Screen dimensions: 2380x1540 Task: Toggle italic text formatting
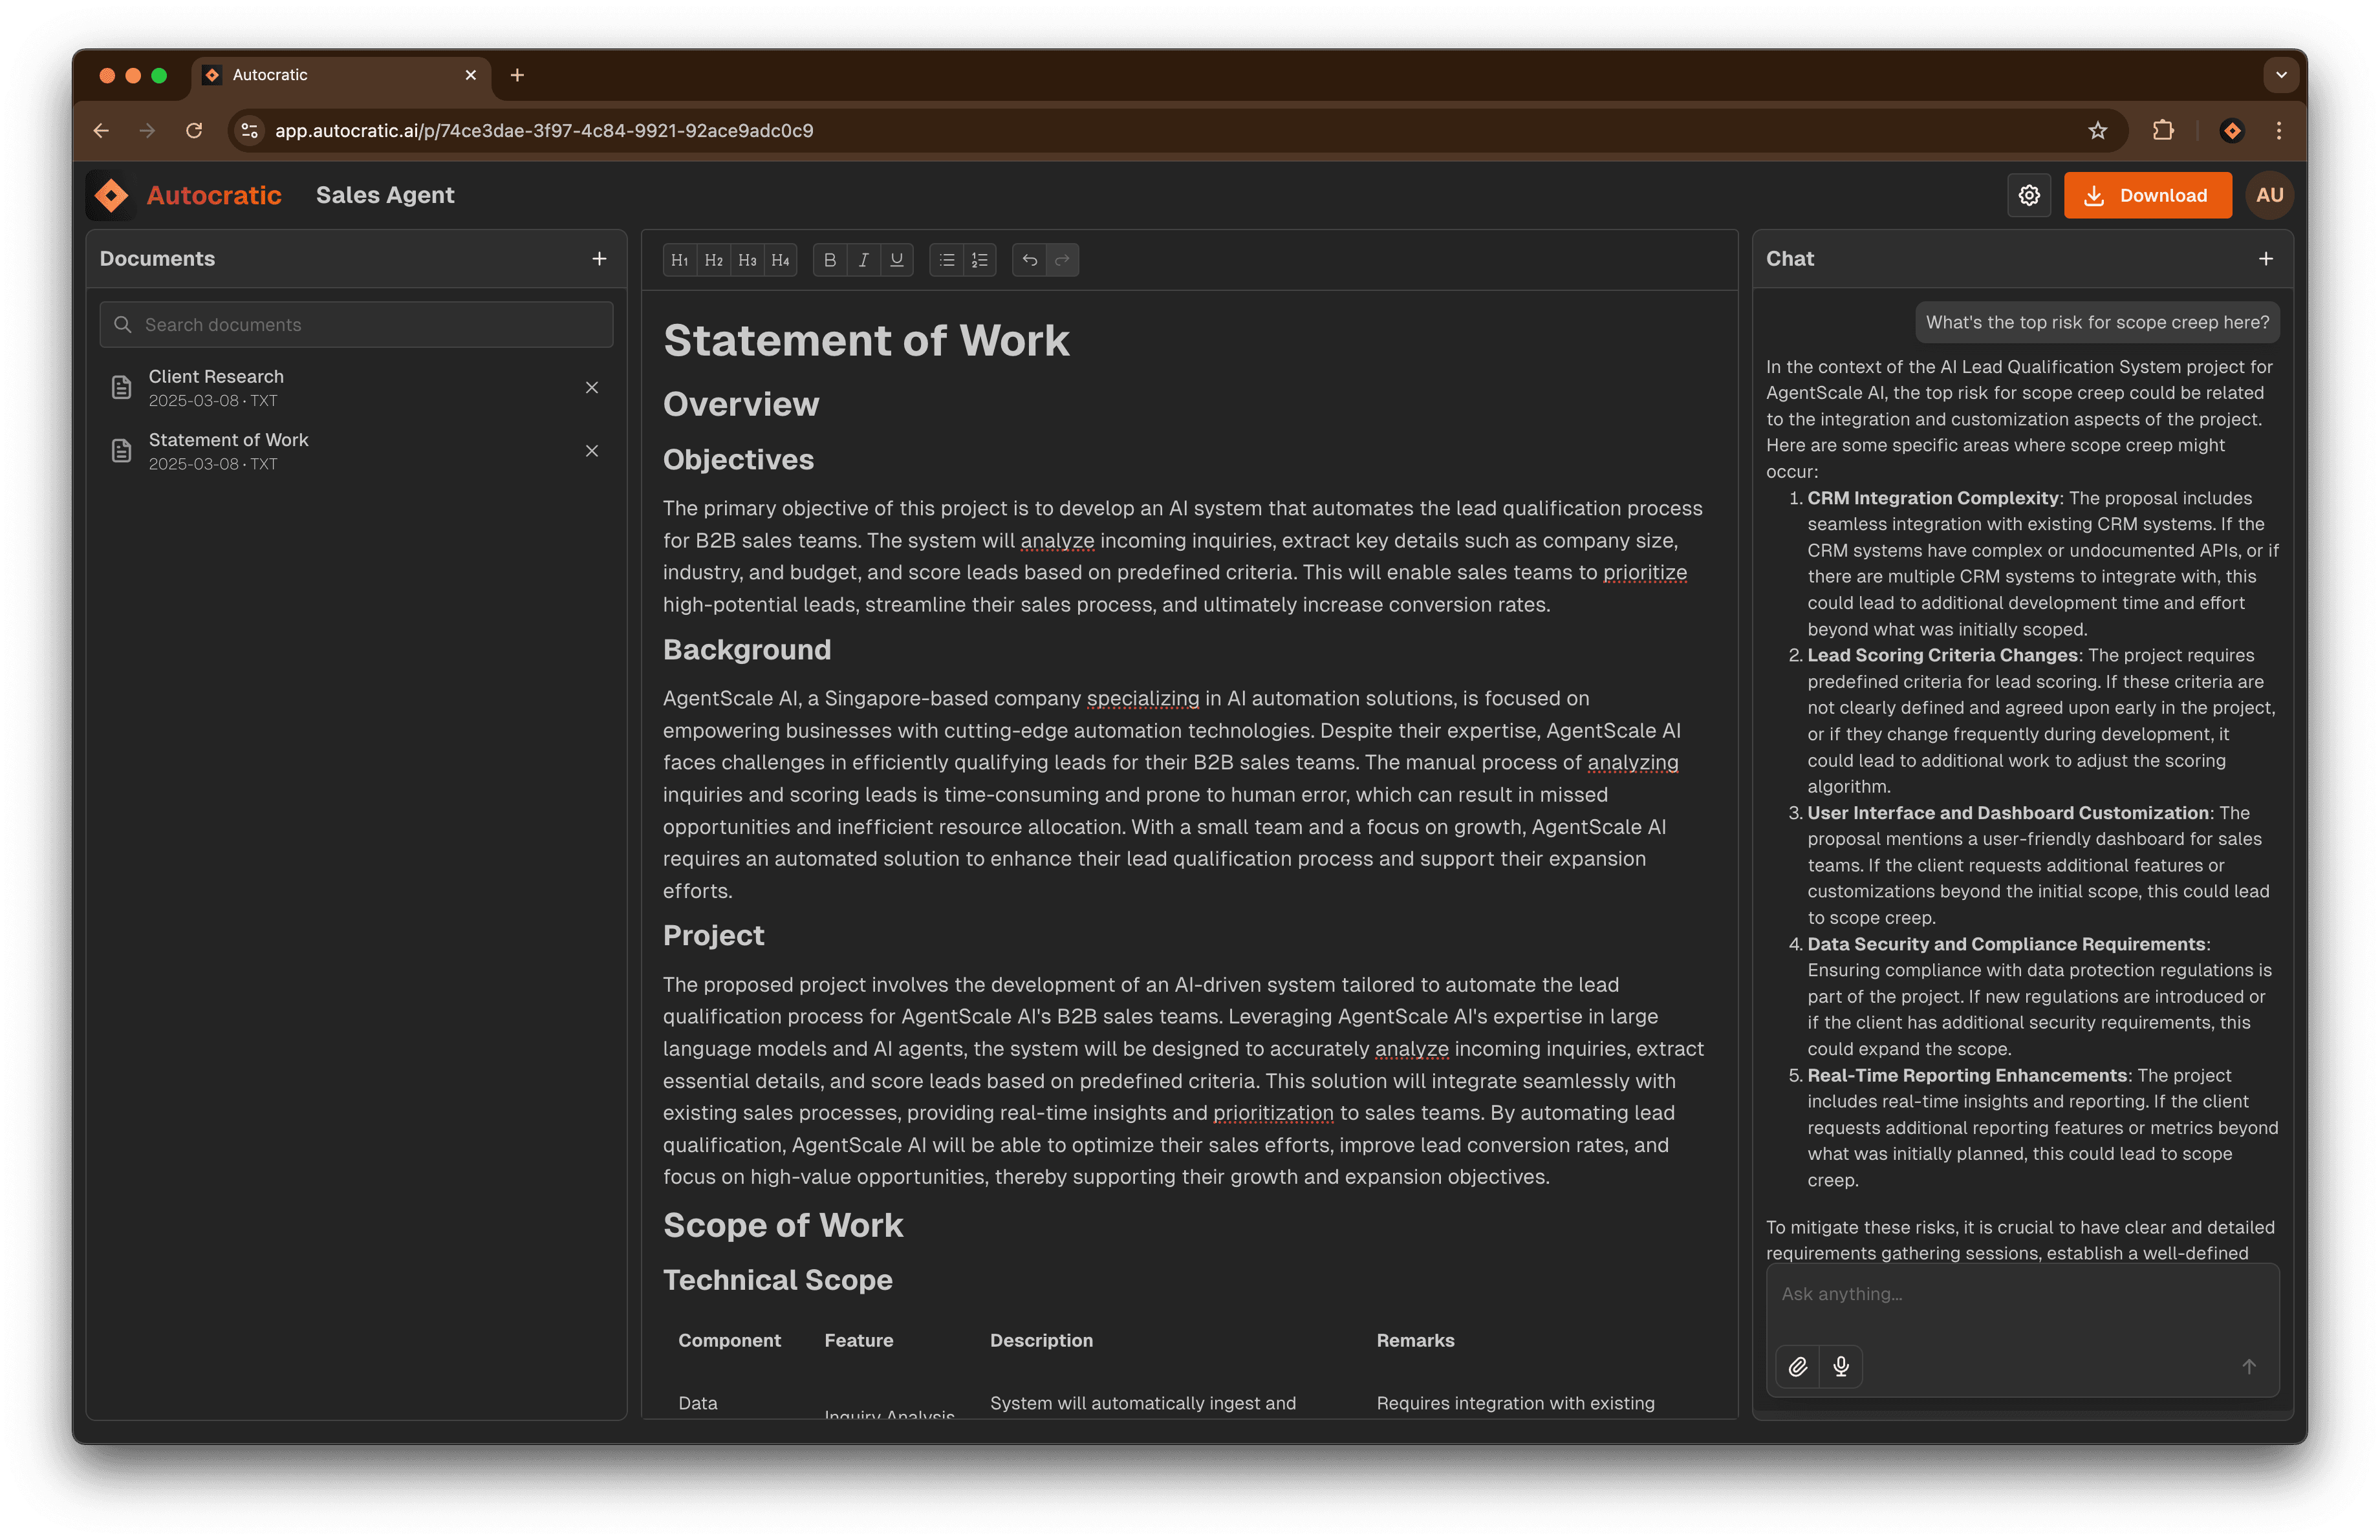863,260
